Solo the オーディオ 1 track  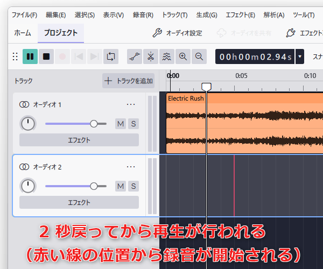click(x=134, y=124)
